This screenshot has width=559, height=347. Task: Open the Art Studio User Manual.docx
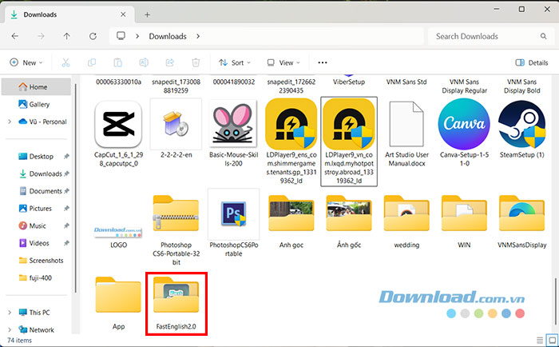tap(406, 126)
